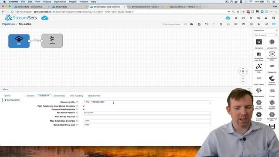Validate the pipeline with check icon
279x157 pixels.
pos(251,24)
